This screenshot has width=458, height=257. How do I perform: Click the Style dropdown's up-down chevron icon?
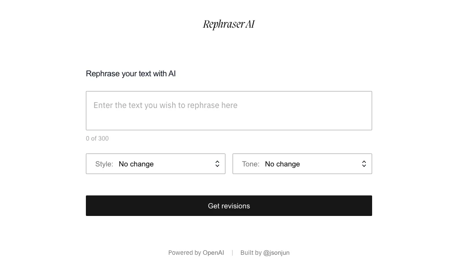(x=217, y=164)
